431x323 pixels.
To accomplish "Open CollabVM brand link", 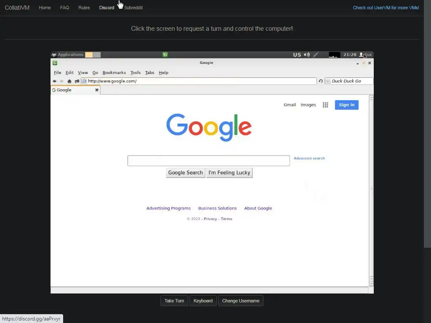I will point(17,8).
